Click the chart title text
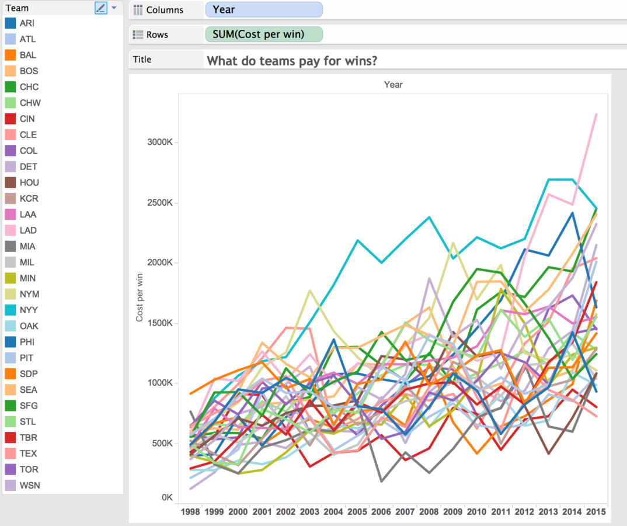Screen dimensions: 627x526 [292, 61]
